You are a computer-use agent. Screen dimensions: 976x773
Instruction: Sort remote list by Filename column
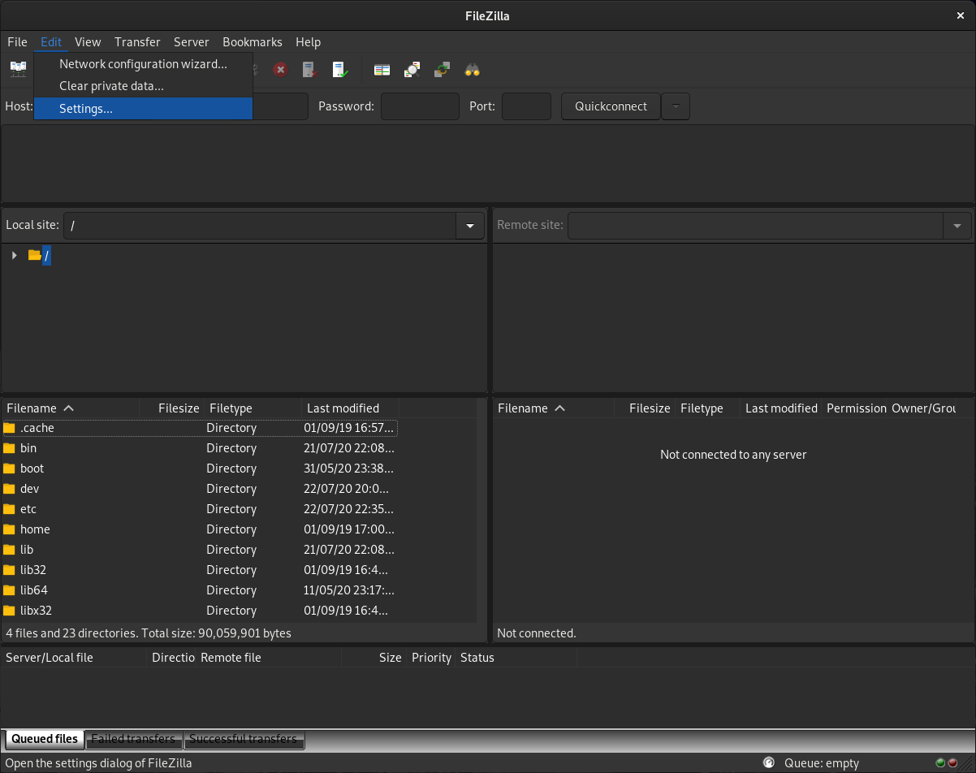[554, 408]
